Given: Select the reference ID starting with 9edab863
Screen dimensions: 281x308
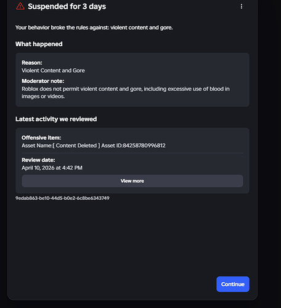Looking at the screenshot, I should click(62, 198).
